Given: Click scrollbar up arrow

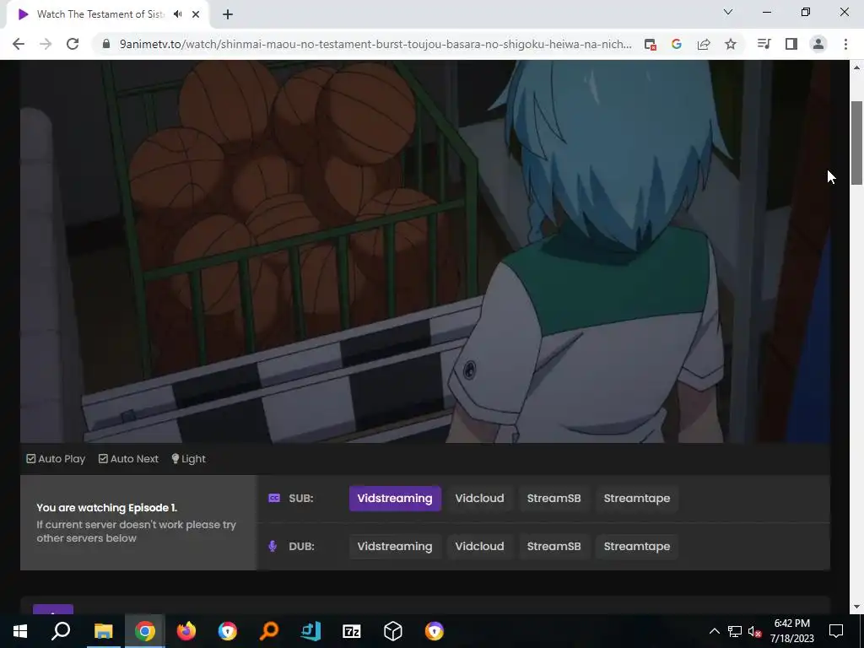Looking at the screenshot, I should click(856, 67).
